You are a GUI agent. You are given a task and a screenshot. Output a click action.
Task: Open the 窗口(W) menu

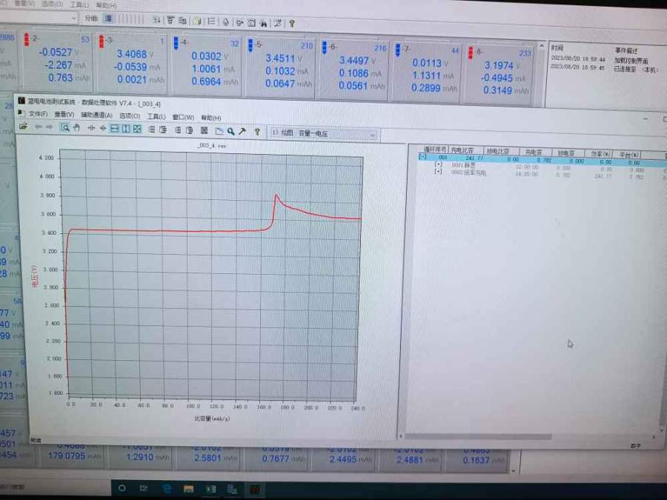[183, 117]
